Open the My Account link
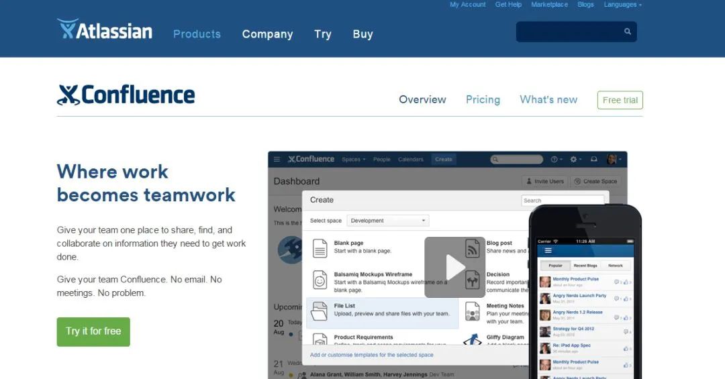725x379 pixels. (x=467, y=5)
